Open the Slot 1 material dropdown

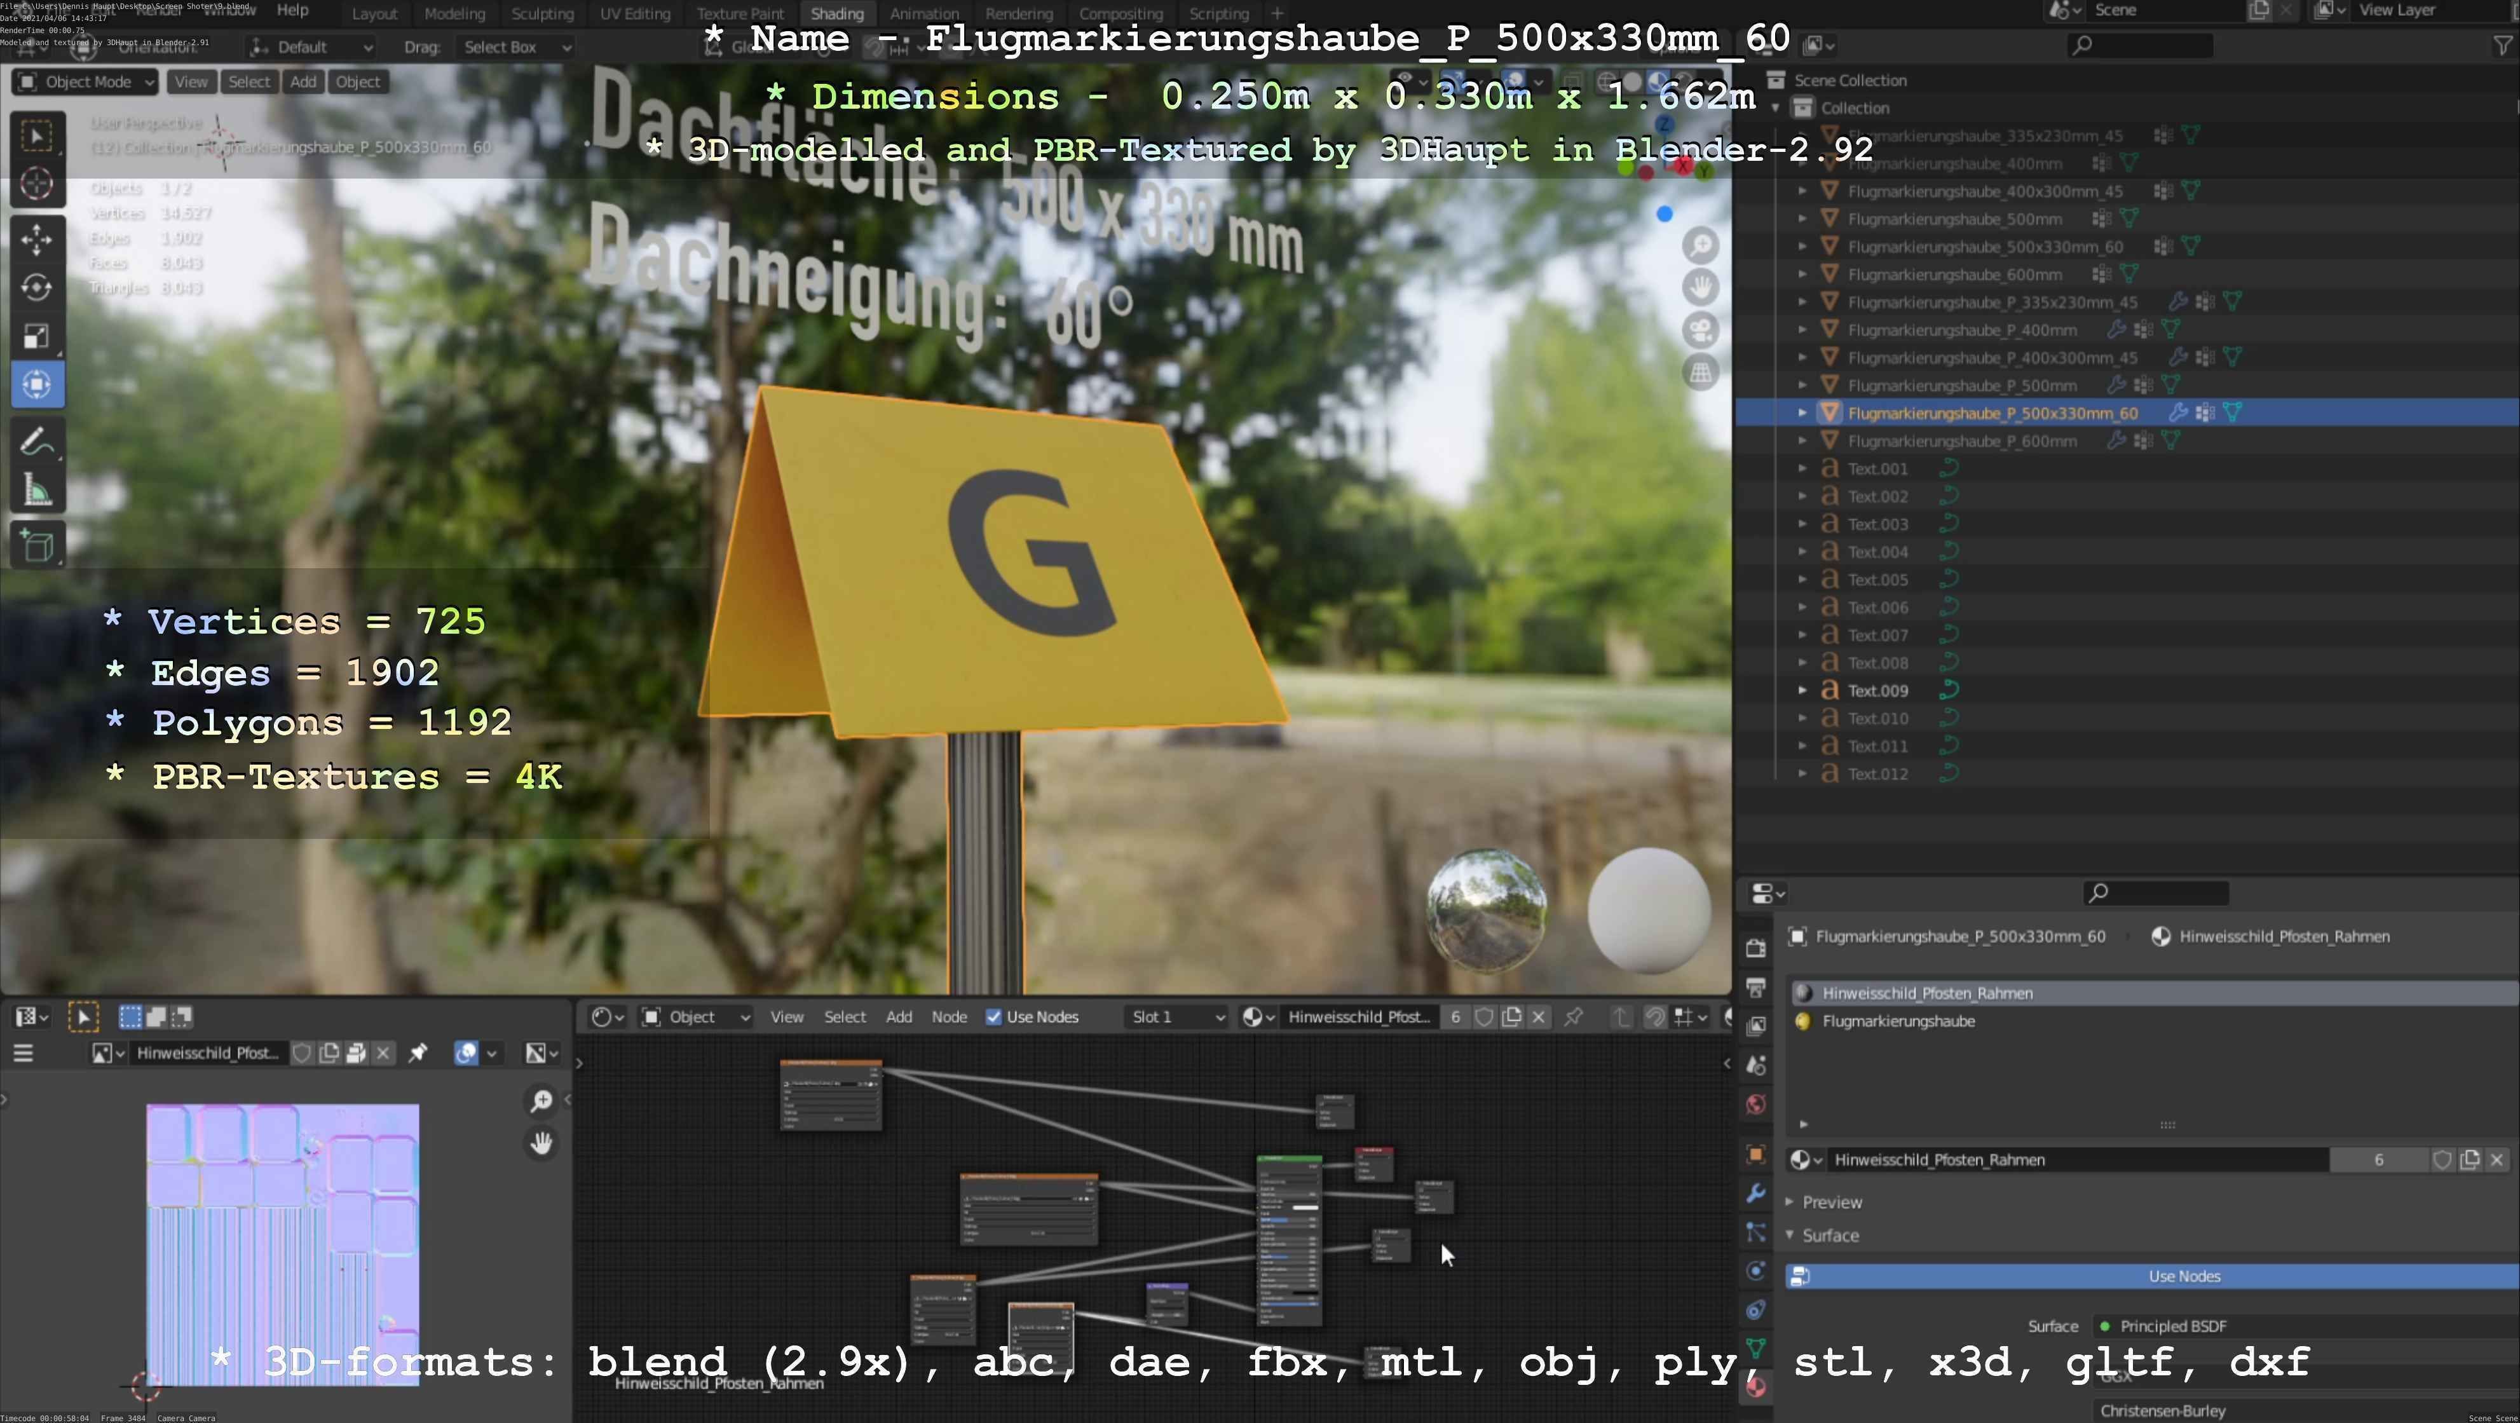[x=1177, y=1017]
